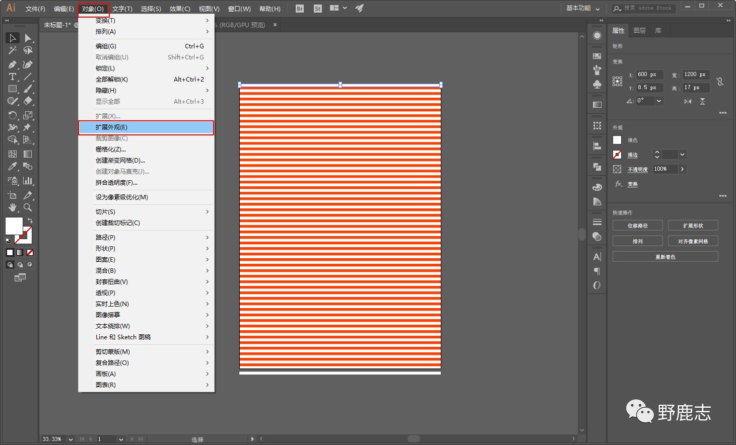Select the Zoom tool magnifier
Screen dimensions: 736x445
28,207
